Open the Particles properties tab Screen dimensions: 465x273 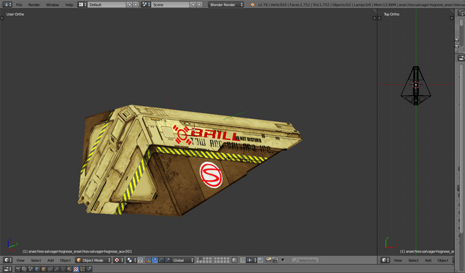[x=82, y=269]
